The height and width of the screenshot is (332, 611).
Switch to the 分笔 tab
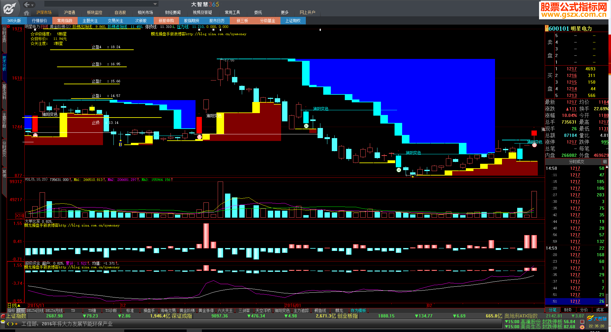pyautogui.click(x=552, y=310)
